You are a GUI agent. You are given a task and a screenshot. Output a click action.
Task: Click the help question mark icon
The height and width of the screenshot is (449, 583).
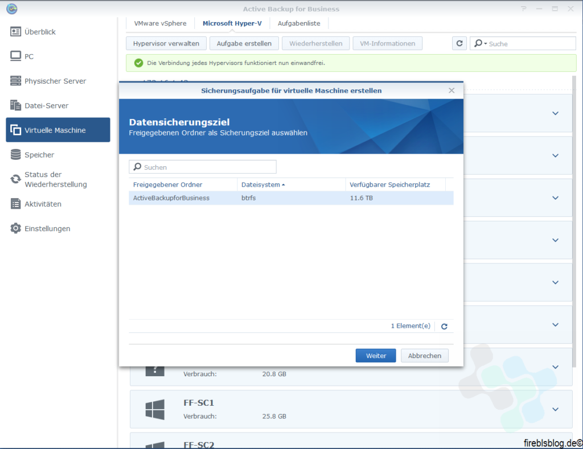click(524, 9)
